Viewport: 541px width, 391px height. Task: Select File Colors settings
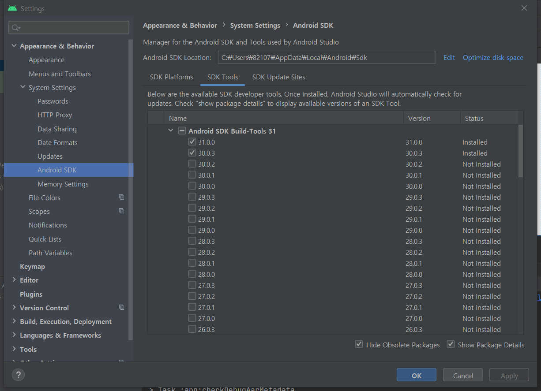pyautogui.click(x=45, y=198)
